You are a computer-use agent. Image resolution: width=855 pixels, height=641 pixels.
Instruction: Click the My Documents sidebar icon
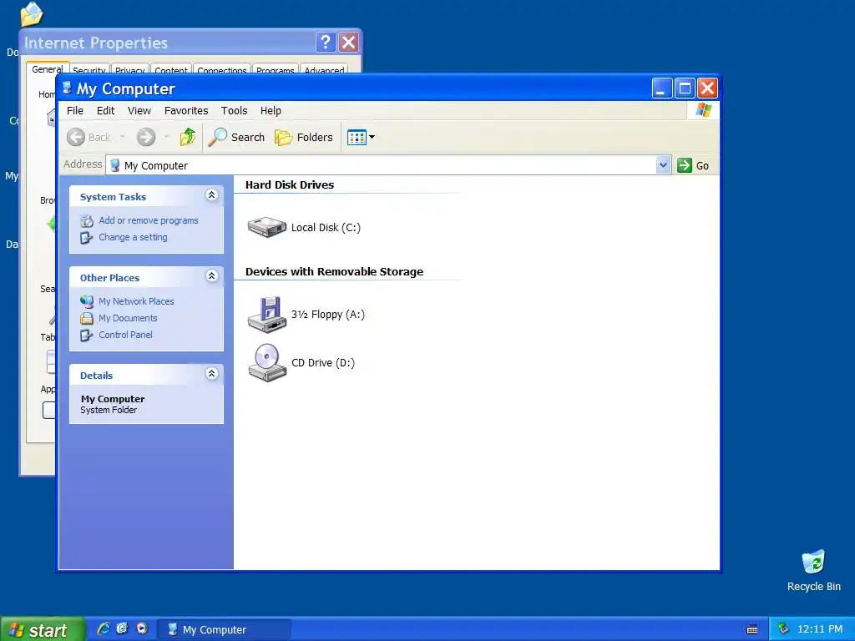click(87, 318)
